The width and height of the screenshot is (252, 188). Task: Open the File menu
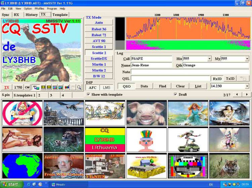(x=3, y=8)
